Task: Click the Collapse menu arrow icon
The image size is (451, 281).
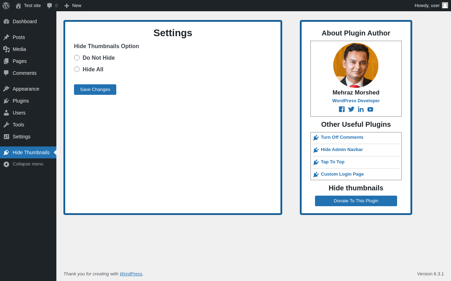Action: tap(6, 164)
